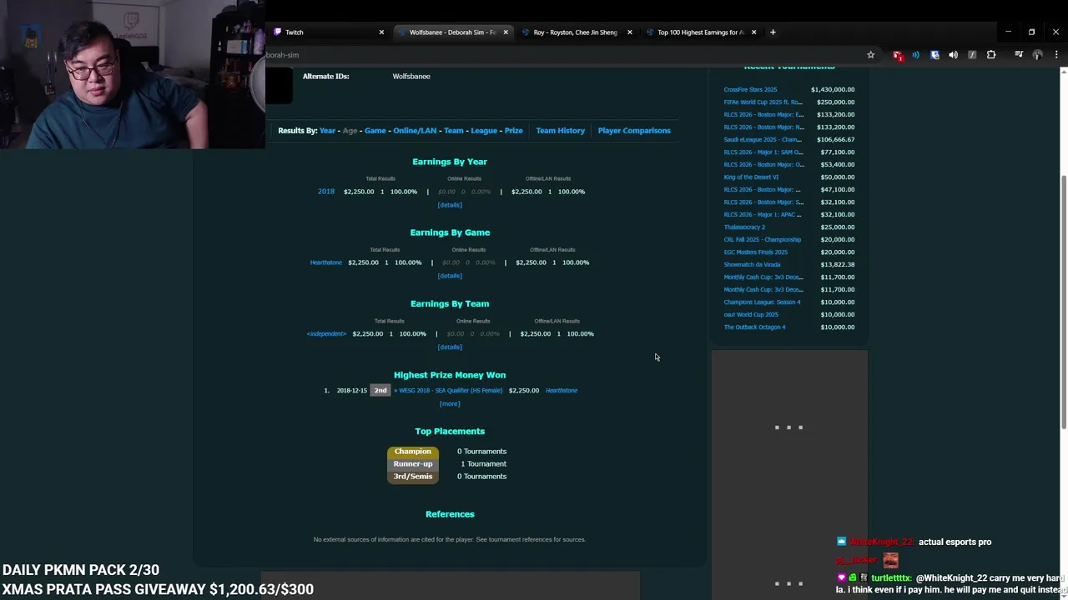Open the Team History section
The height and width of the screenshot is (600, 1068).
click(x=560, y=131)
